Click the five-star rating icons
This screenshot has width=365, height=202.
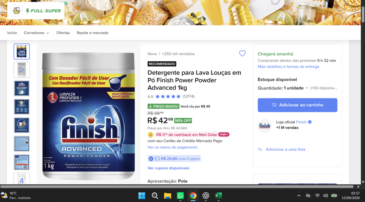coord(168,96)
